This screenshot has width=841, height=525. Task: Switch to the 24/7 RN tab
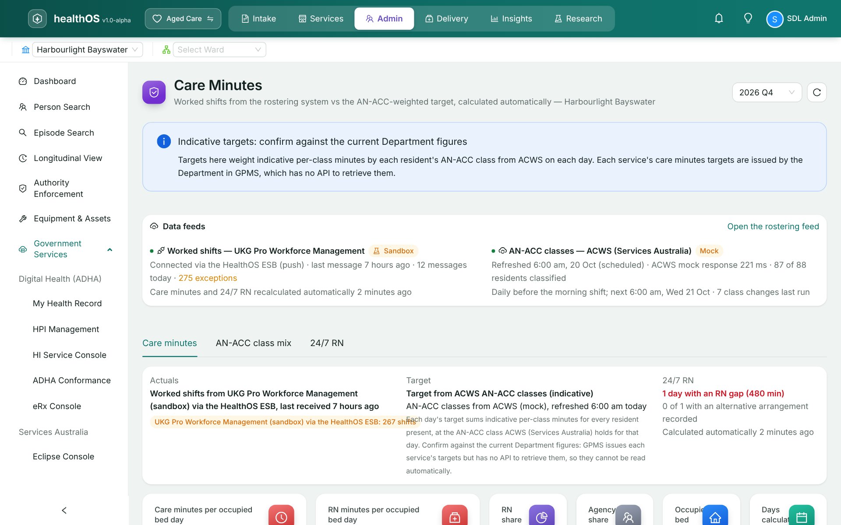[x=327, y=343]
